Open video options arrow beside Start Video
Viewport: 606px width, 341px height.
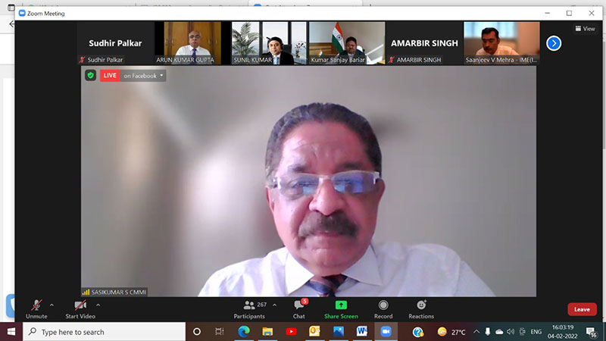click(98, 305)
